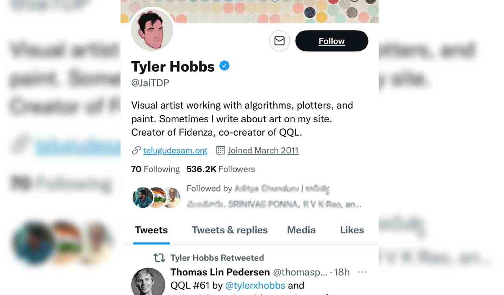This screenshot has height=295, width=504.
Task: Open the Tweets & replies tab
Action: point(229,230)
